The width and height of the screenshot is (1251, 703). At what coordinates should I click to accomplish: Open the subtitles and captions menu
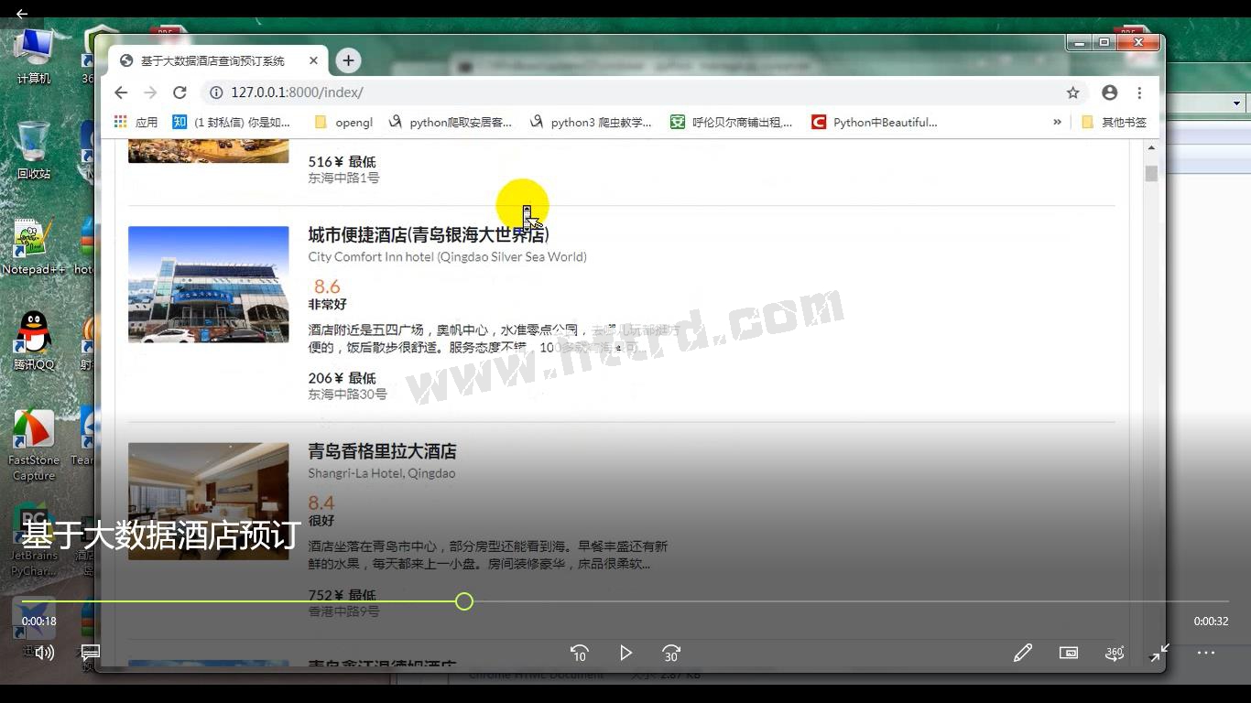[x=91, y=653]
